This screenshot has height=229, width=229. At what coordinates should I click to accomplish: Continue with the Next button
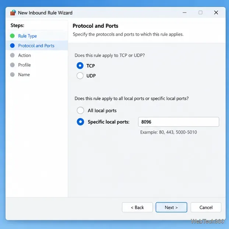point(171,207)
